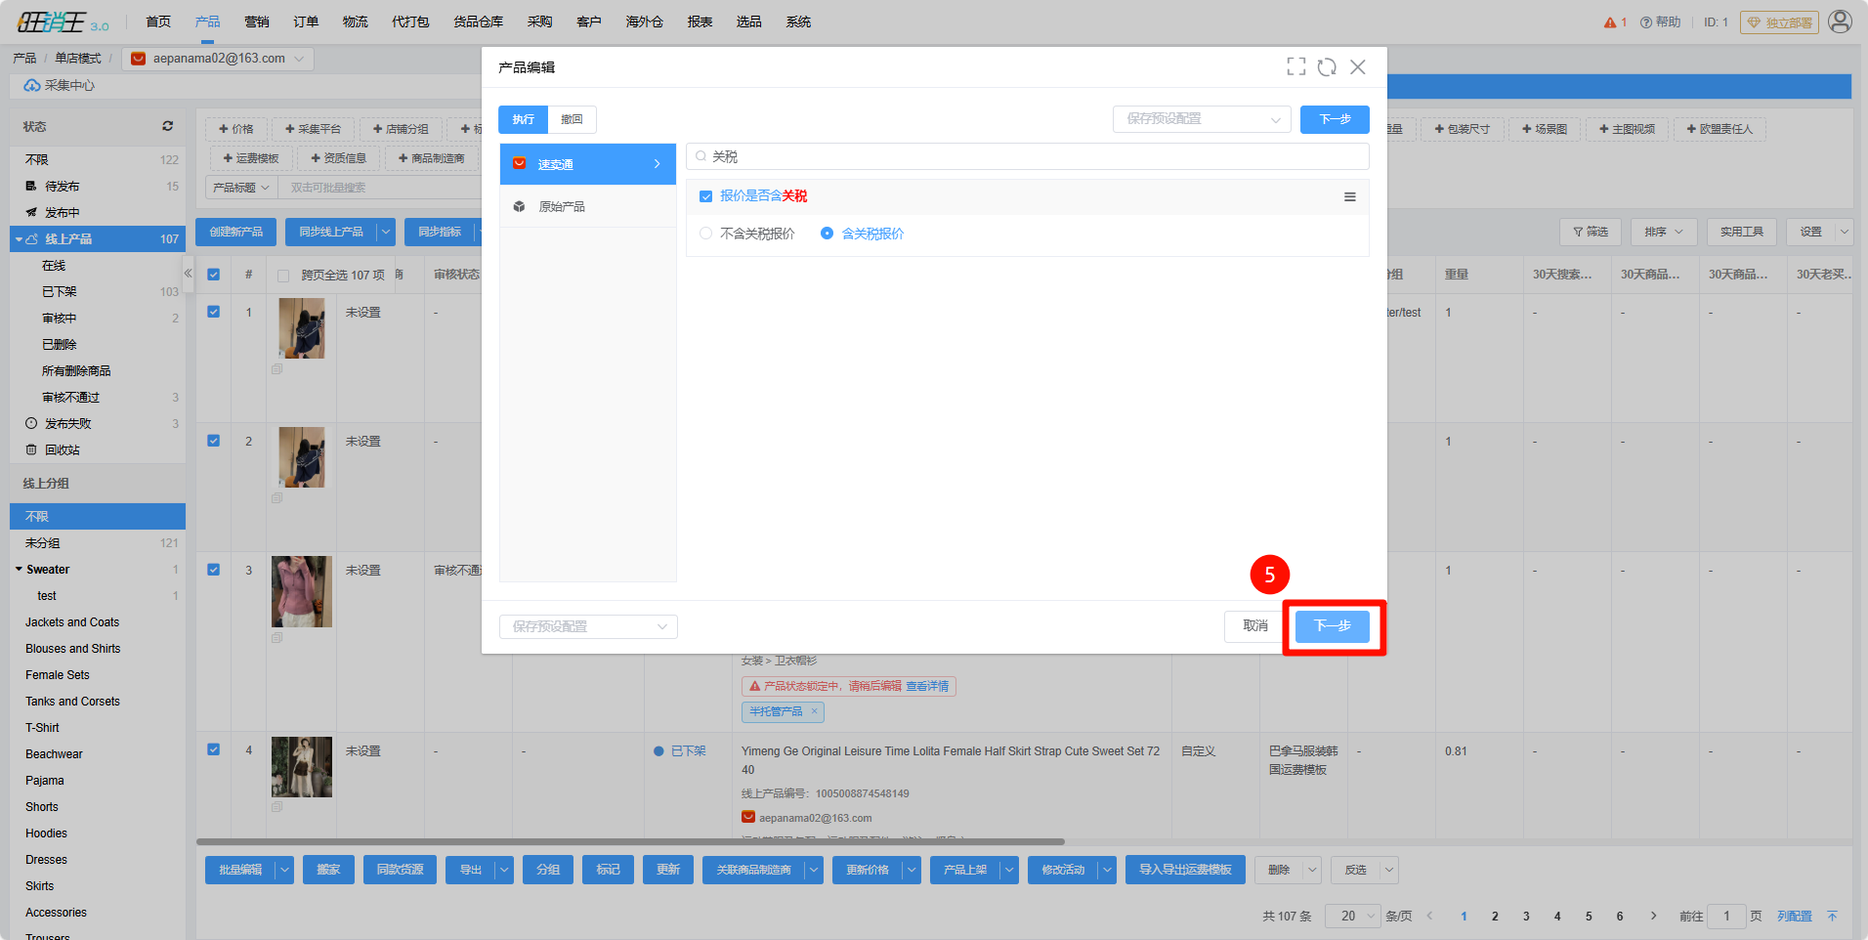Open the 回收站 trash item

coord(98,449)
